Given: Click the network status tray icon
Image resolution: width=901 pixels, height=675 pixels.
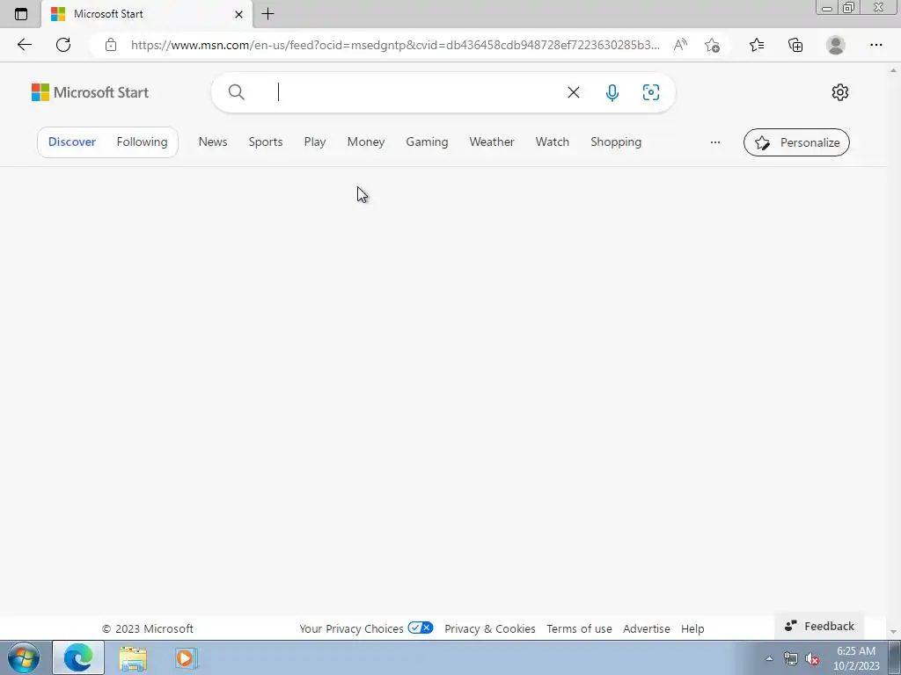Looking at the screenshot, I should point(791,658).
